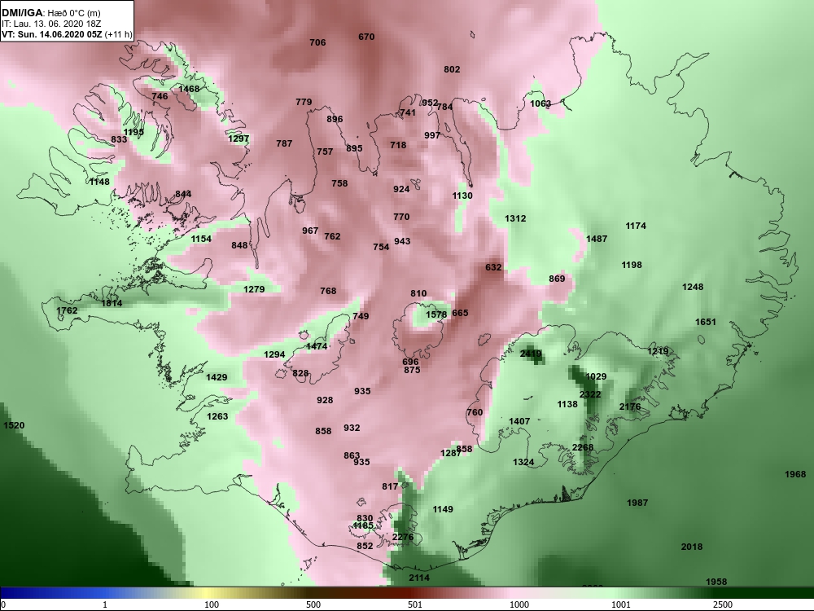
Task: Click the colour scale label 1000
Action: pos(519,604)
